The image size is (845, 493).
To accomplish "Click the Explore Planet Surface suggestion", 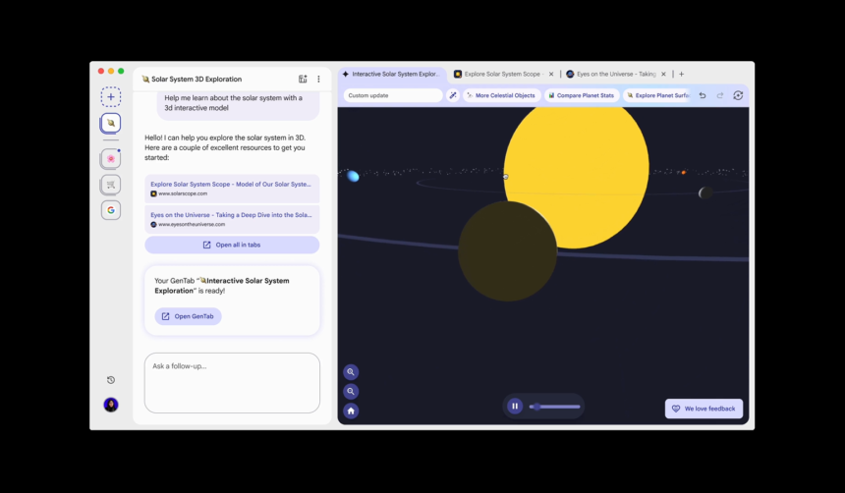I will (657, 95).
